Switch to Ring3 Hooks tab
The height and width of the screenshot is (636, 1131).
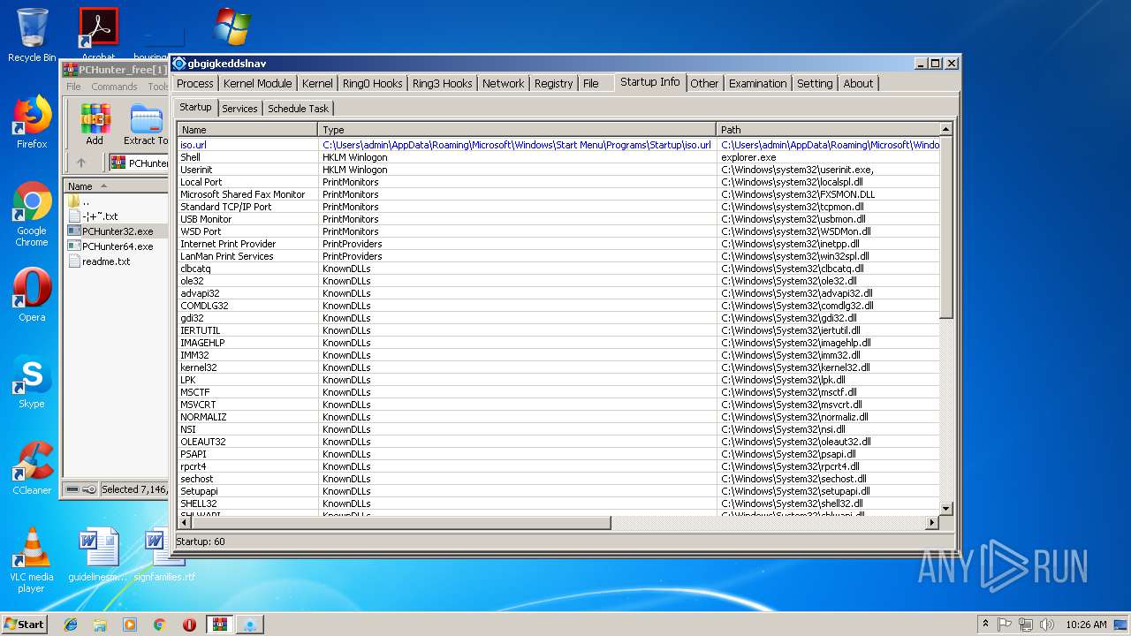tap(442, 83)
